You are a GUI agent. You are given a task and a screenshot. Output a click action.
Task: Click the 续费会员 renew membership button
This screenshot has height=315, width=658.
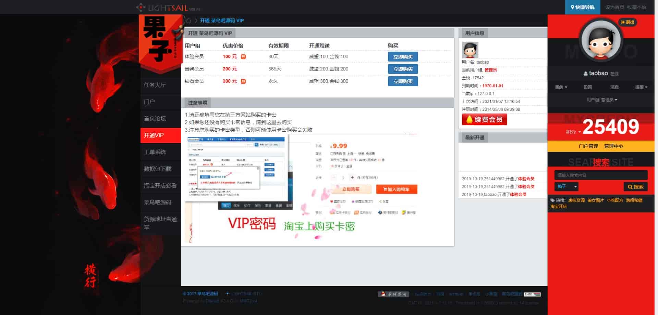click(484, 119)
